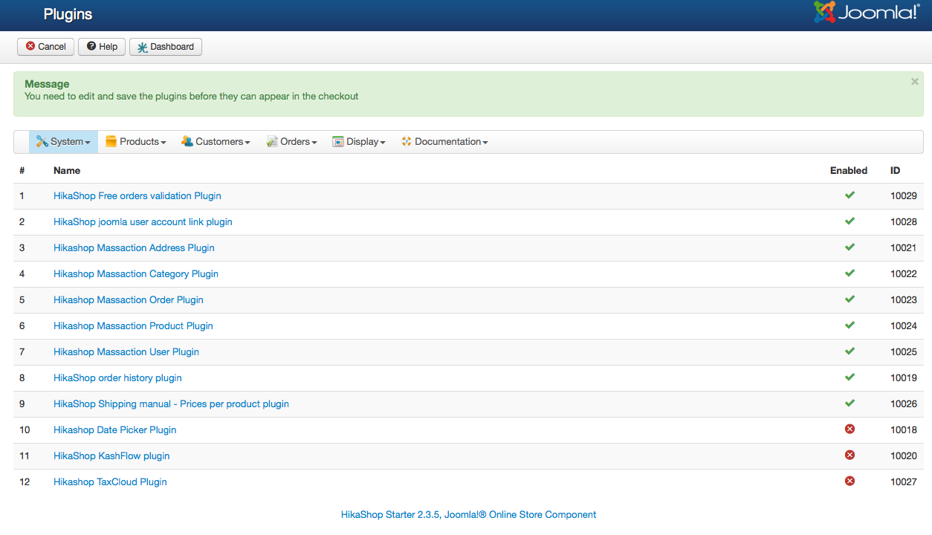Open HikaShop order history plugin
The image size is (932, 535).
[x=117, y=378]
